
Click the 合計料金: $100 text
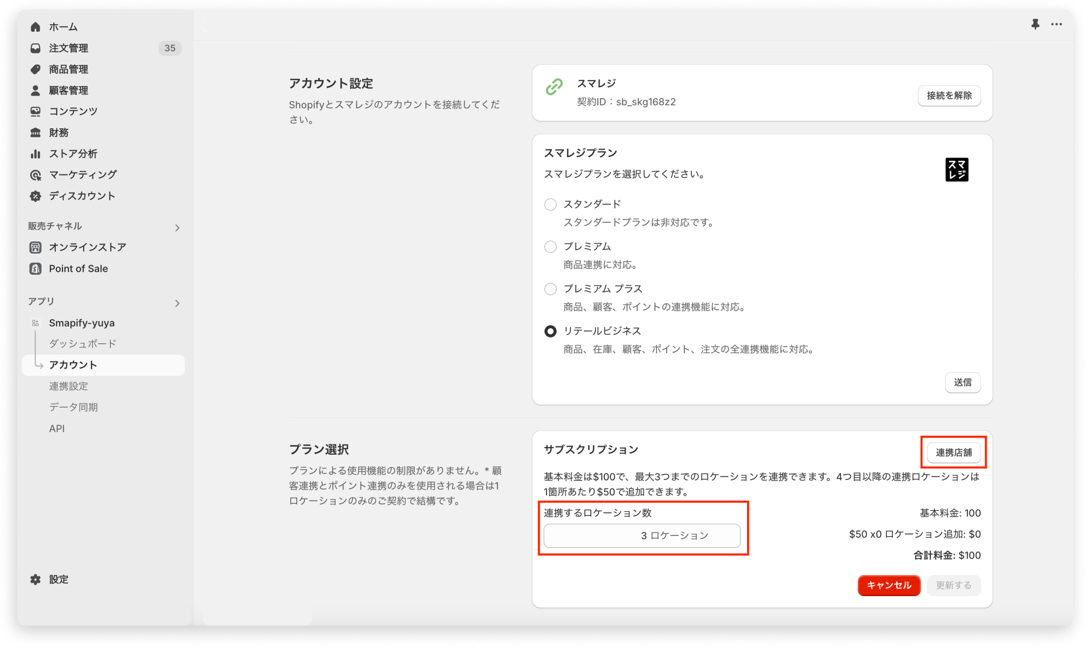[x=947, y=555]
